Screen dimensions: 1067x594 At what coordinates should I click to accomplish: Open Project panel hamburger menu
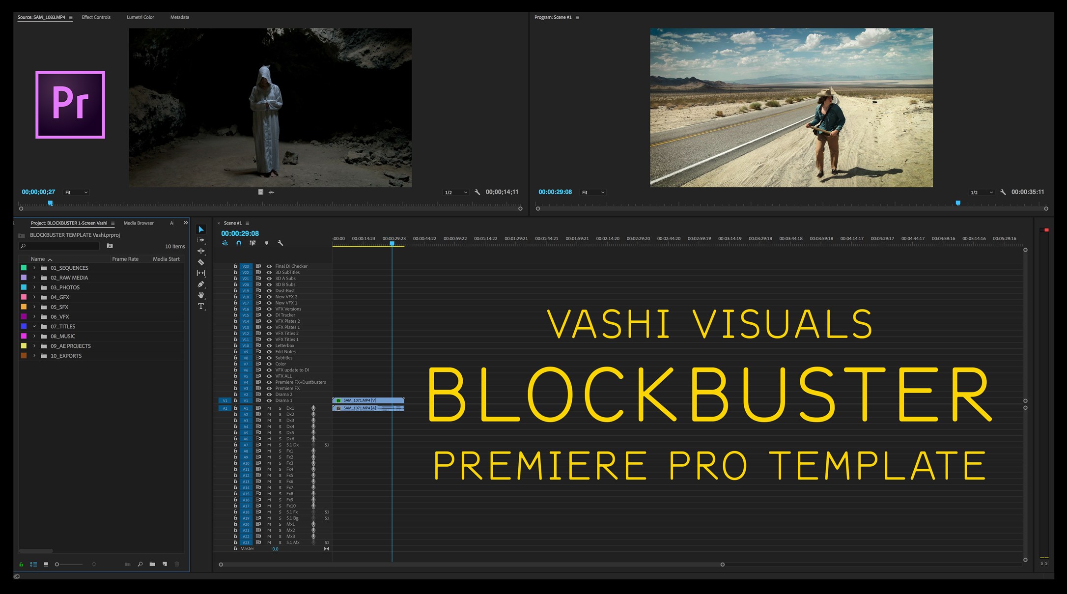tap(112, 224)
